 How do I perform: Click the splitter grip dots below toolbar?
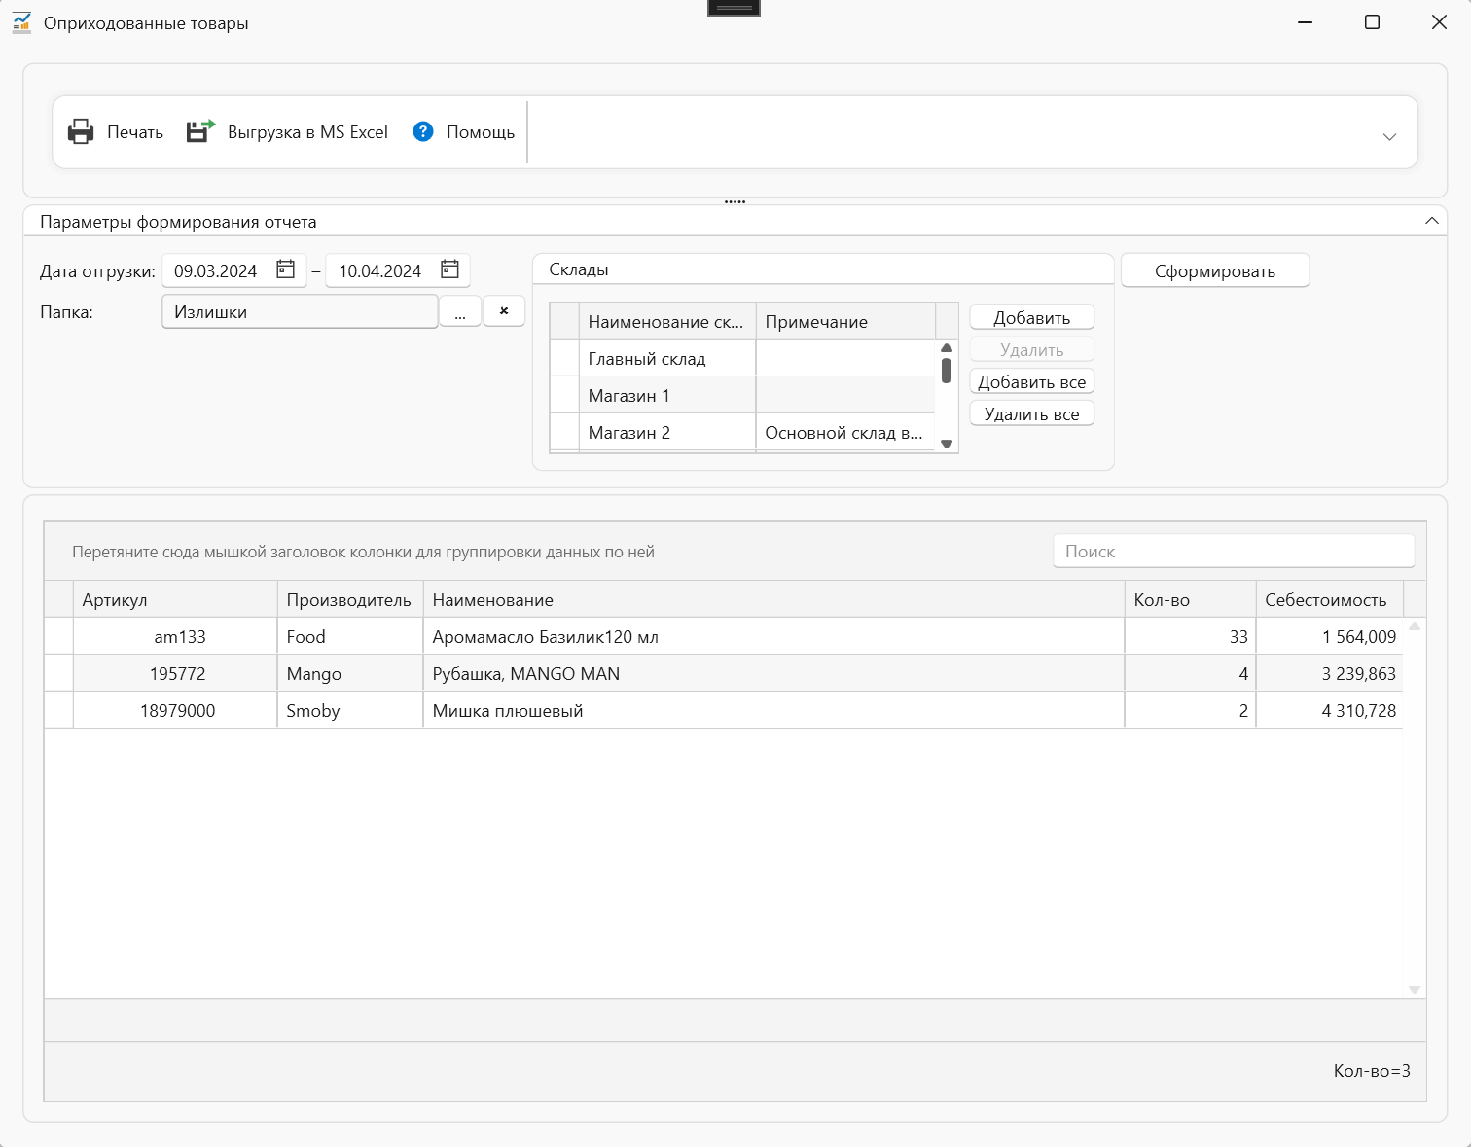click(735, 201)
